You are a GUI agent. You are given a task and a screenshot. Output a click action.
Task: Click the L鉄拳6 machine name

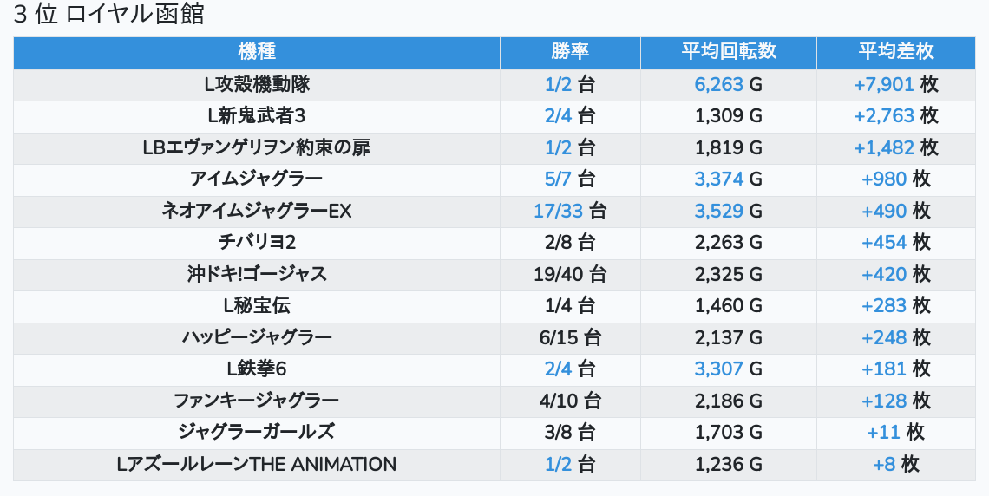pos(256,369)
